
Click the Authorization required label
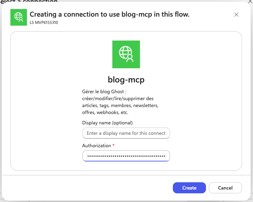98,146
